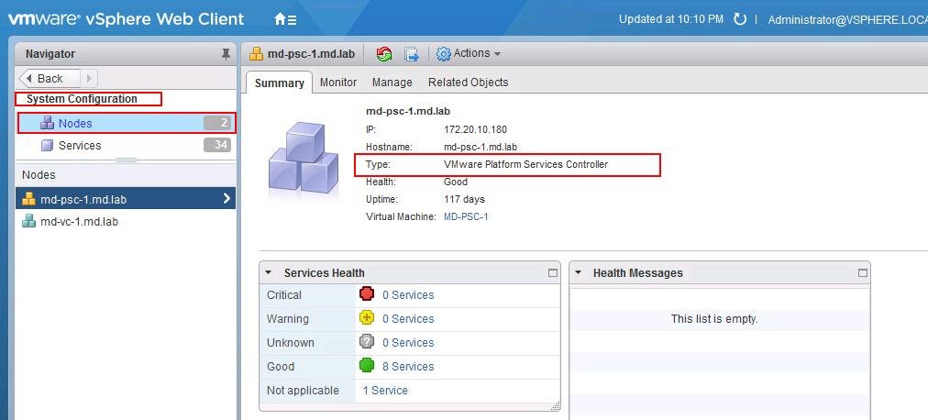The width and height of the screenshot is (928, 420).
Task: Expand md-psc-1.md.lab row chevron
Action: (226, 199)
